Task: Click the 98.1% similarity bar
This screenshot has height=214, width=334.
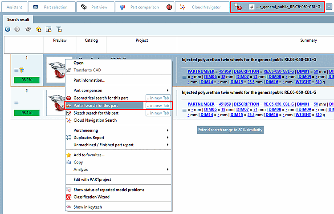Action: [27, 113]
